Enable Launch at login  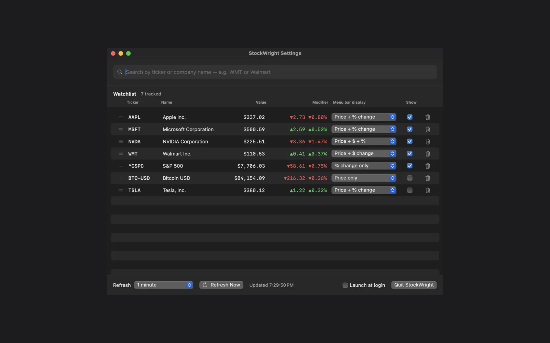click(x=345, y=285)
